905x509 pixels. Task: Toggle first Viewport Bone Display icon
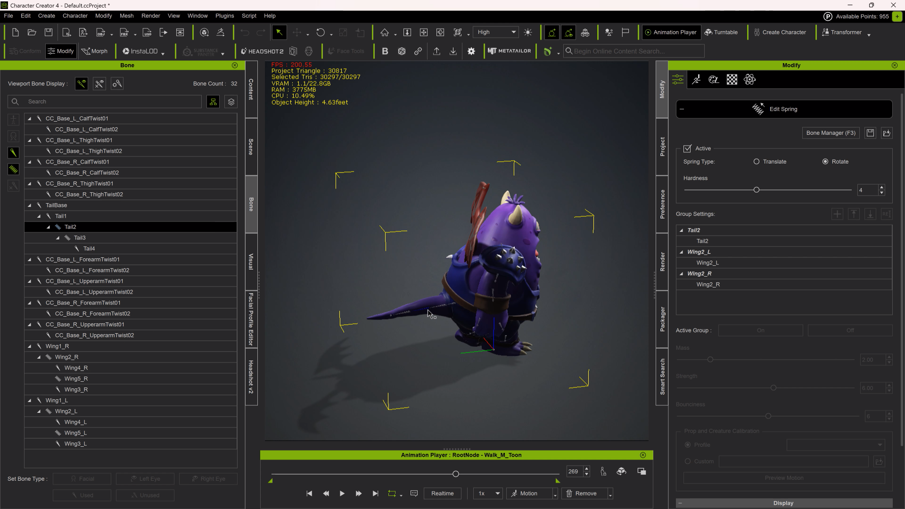click(82, 84)
